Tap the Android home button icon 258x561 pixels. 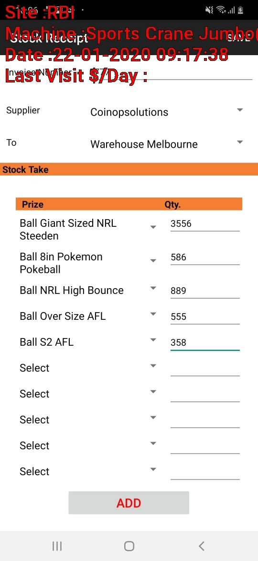pyautogui.click(x=129, y=546)
